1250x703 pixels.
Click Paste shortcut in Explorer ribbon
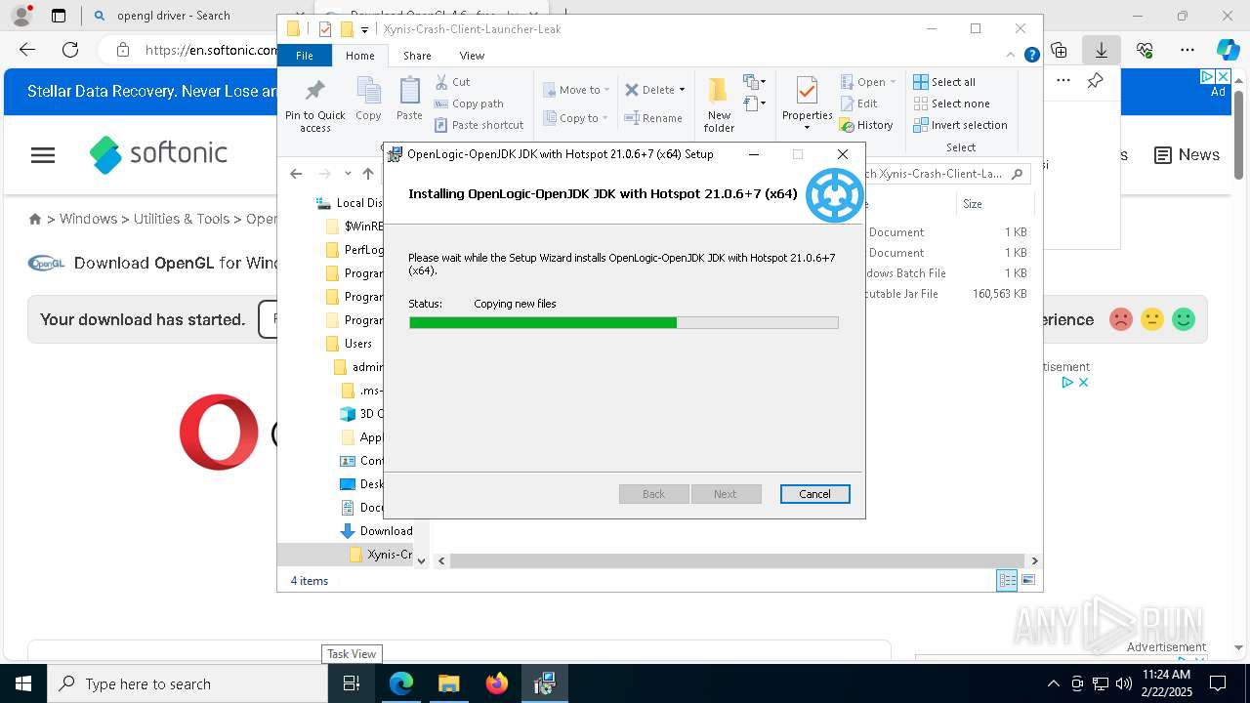pos(479,125)
